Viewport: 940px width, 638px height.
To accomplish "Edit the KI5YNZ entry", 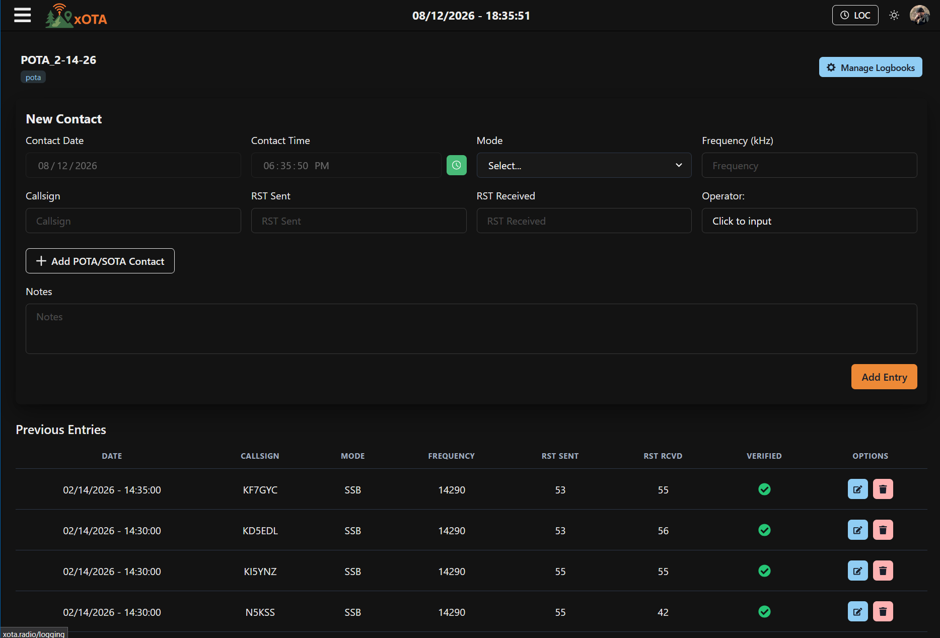I will point(857,571).
